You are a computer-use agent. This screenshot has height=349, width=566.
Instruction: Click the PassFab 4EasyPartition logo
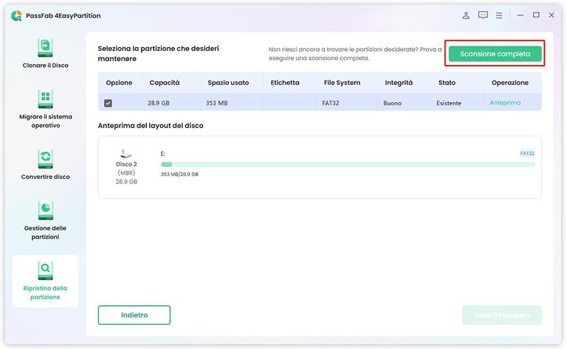[17, 15]
